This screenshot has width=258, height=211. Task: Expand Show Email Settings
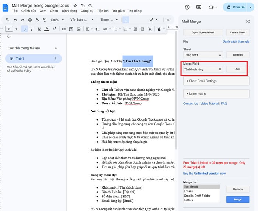coord(216,81)
